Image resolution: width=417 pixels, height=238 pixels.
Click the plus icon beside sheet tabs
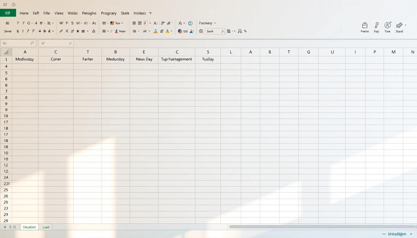click(x=5, y=227)
